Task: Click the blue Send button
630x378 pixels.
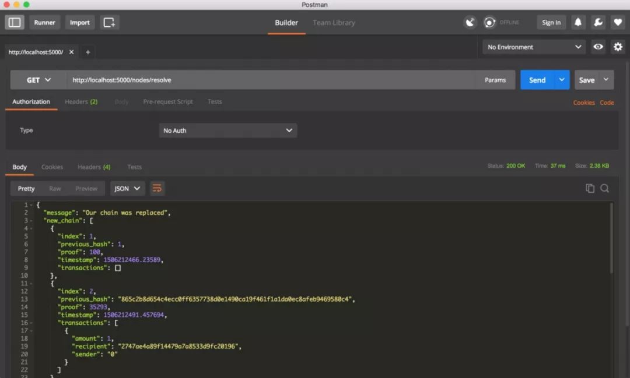Action: [x=537, y=80]
